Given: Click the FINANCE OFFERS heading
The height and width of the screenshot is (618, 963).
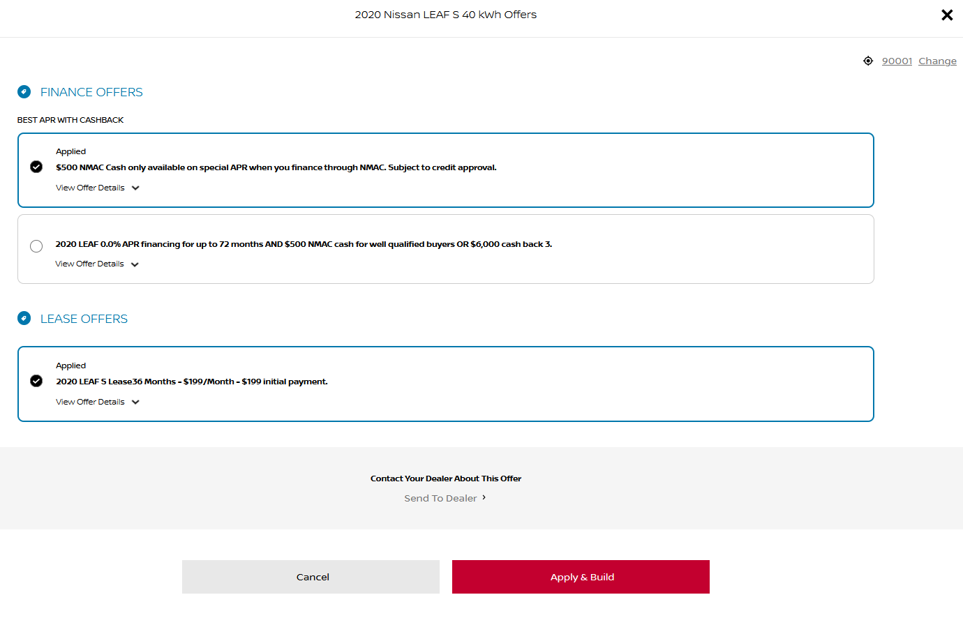Looking at the screenshot, I should [x=91, y=92].
